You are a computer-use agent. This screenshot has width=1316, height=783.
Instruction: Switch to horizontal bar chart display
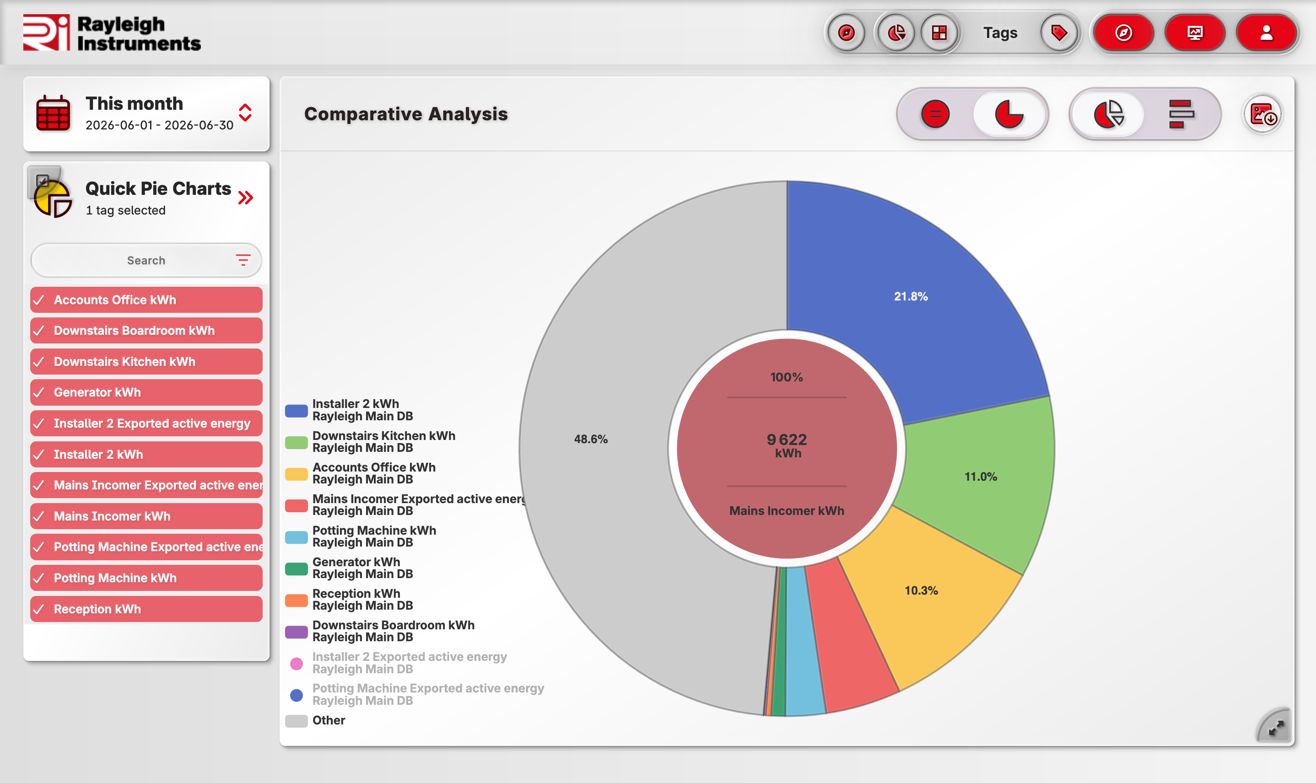pyautogui.click(x=1181, y=114)
